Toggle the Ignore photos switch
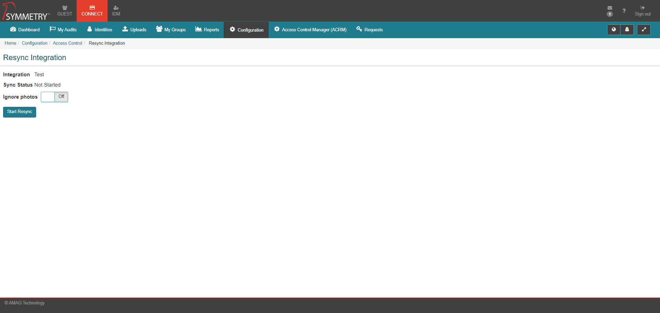This screenshot has height=313, width=660. [x=54, y=97]
